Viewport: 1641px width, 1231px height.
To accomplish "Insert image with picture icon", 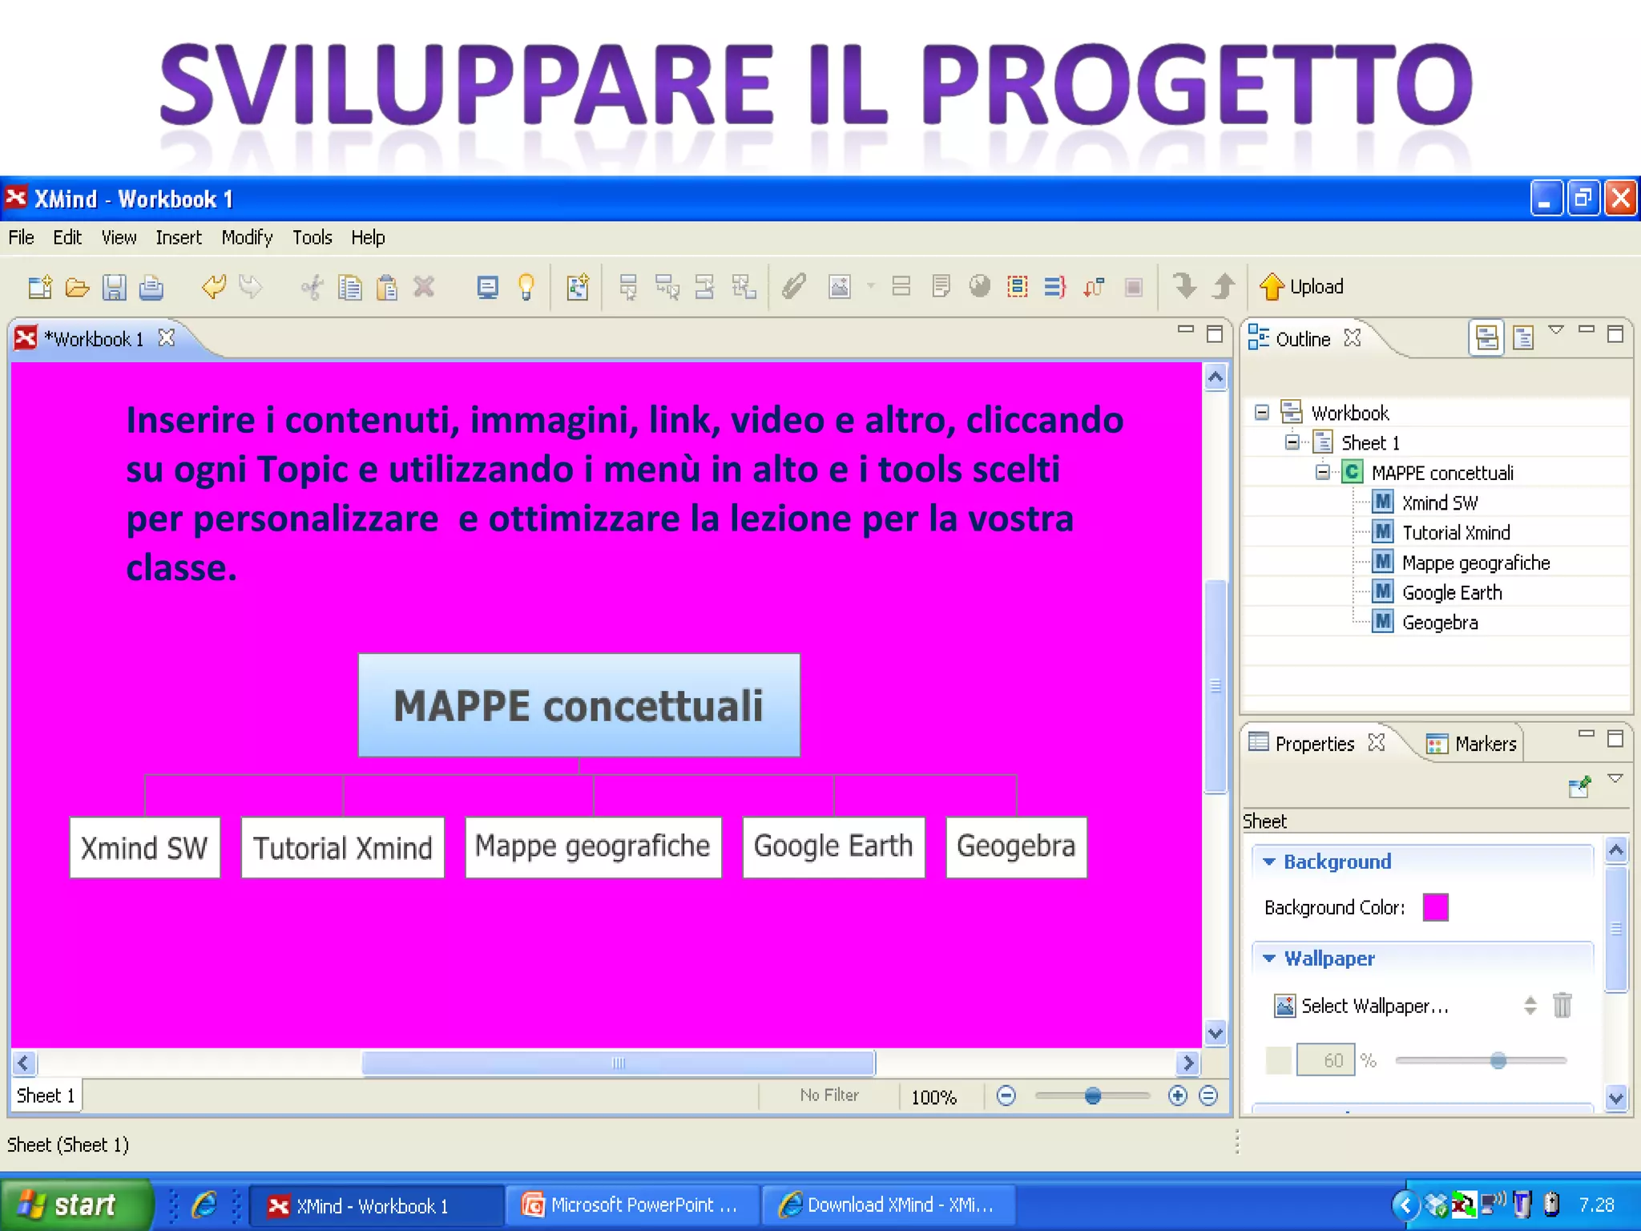I will (x=839, y=286).
